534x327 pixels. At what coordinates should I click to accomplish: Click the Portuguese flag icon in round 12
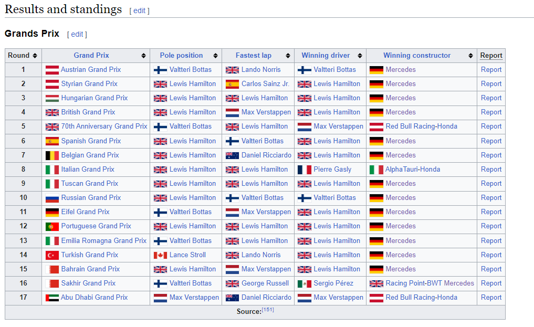[52, 227]
